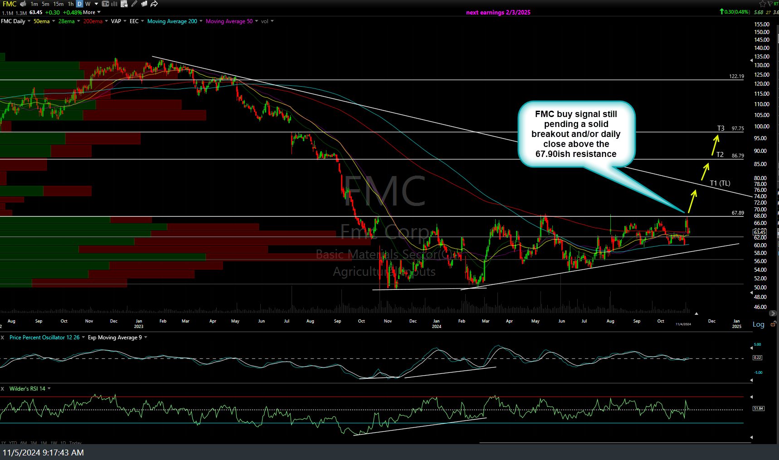This screenshot has height=460, width=779.
Task: Open the More quote details menu
Action: [92, 13]
